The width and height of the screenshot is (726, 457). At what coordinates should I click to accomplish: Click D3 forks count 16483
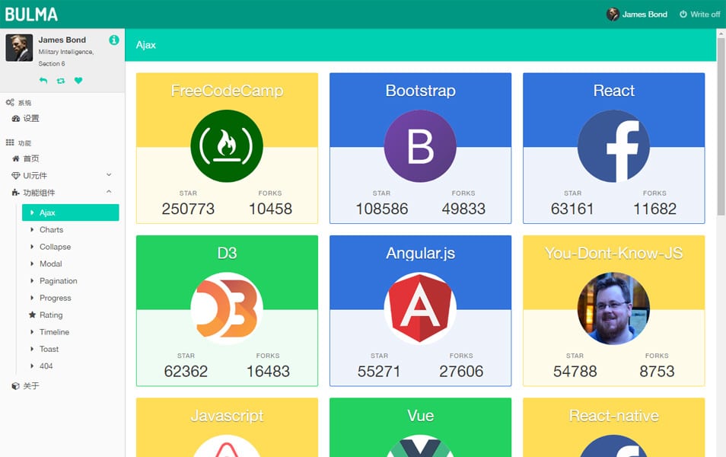tap(268, 371)
